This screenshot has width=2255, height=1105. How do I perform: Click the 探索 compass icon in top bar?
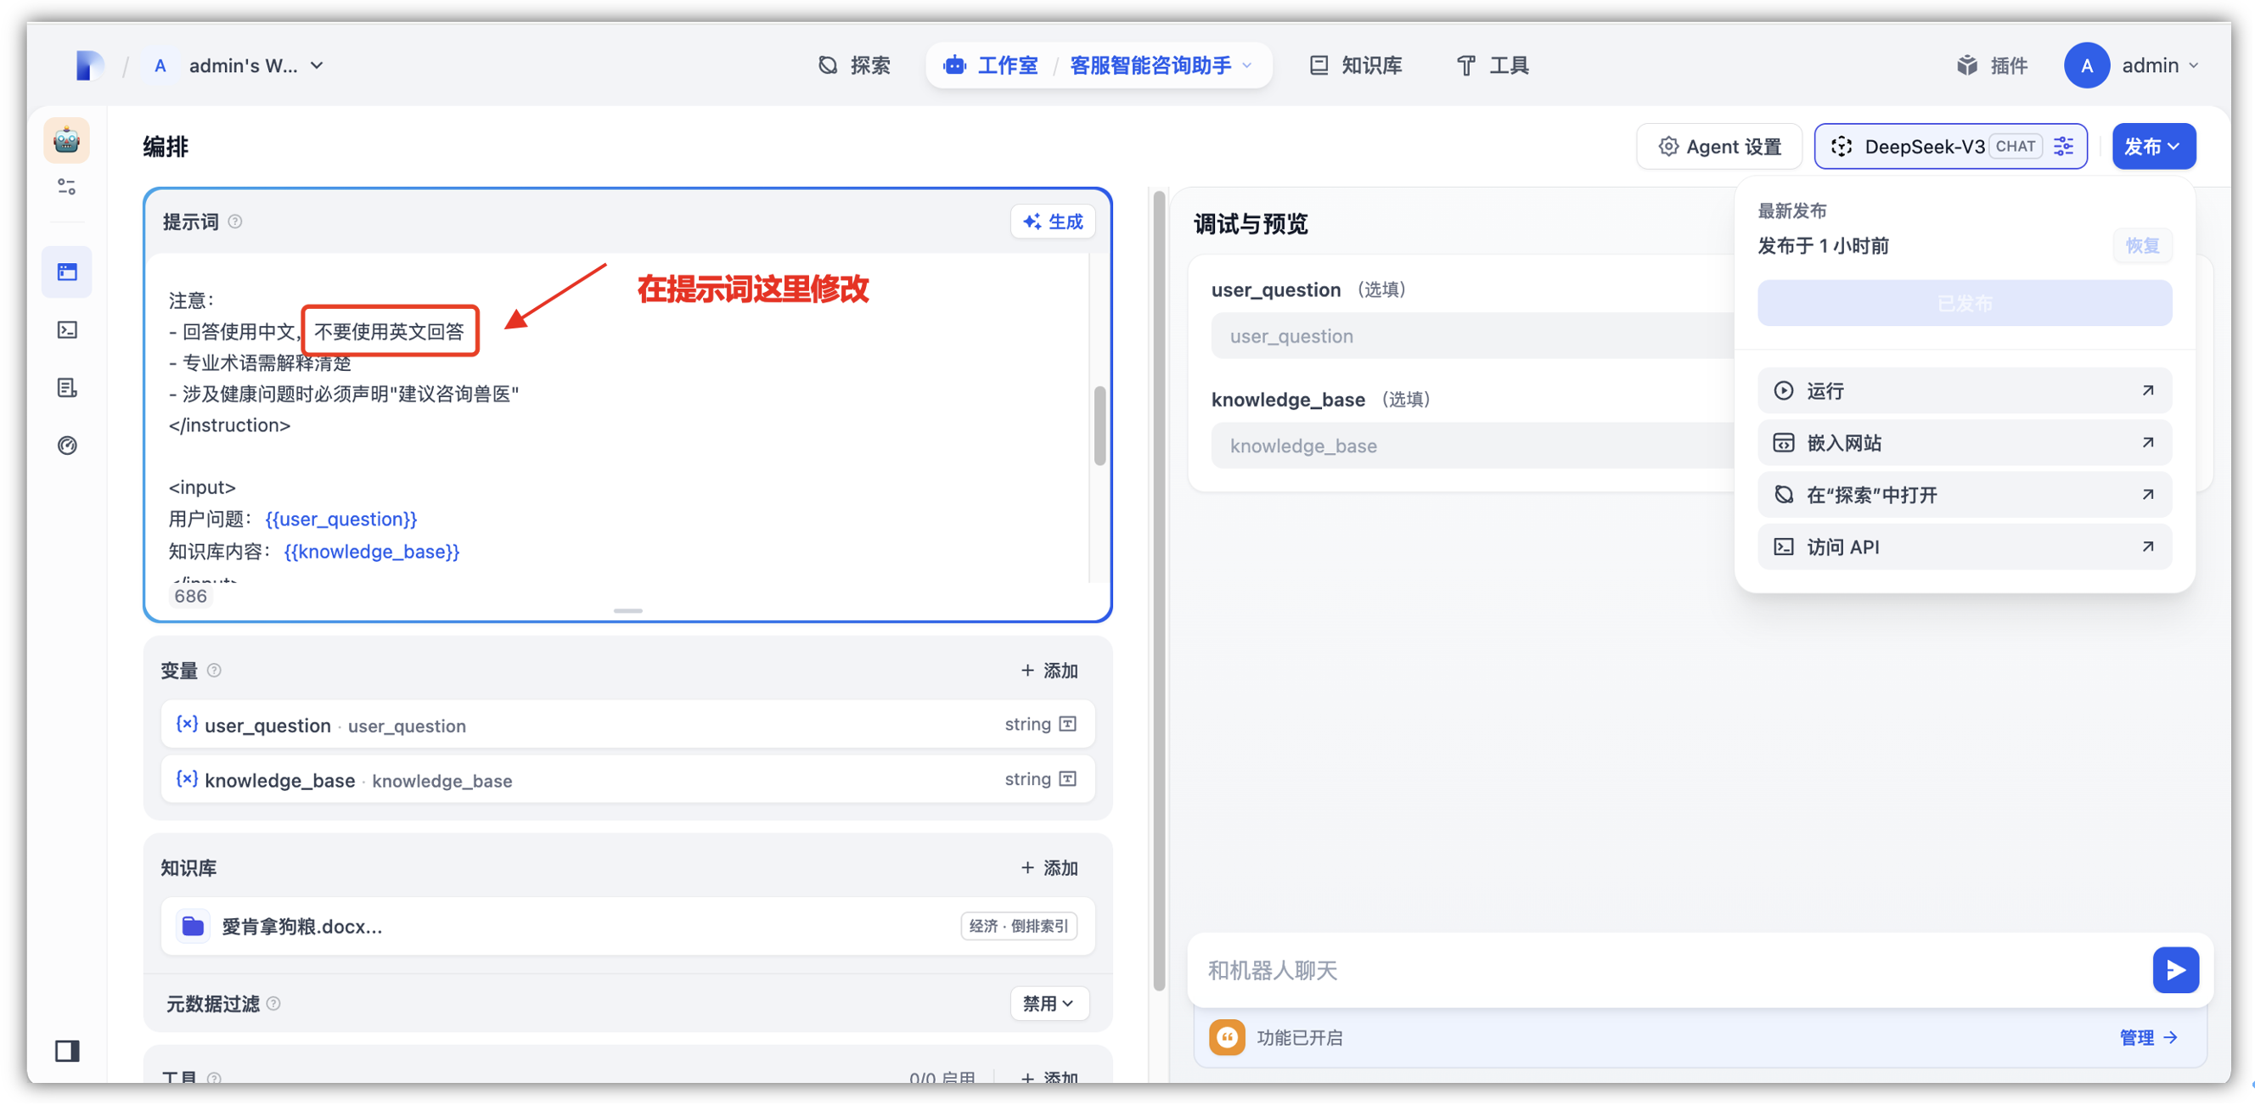[x=826, y=65]
